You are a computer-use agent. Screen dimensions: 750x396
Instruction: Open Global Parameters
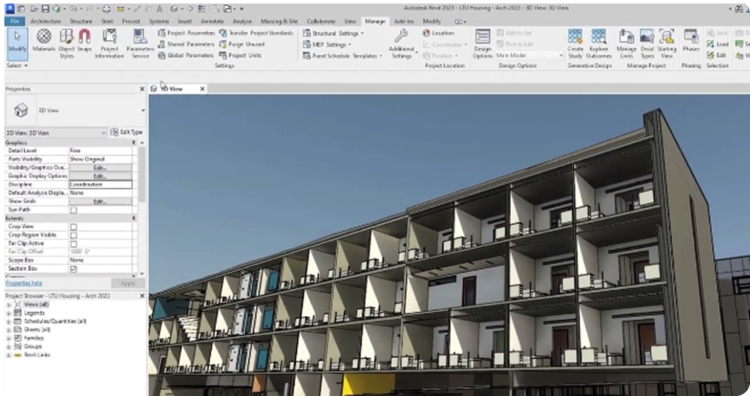click(186, 55)
